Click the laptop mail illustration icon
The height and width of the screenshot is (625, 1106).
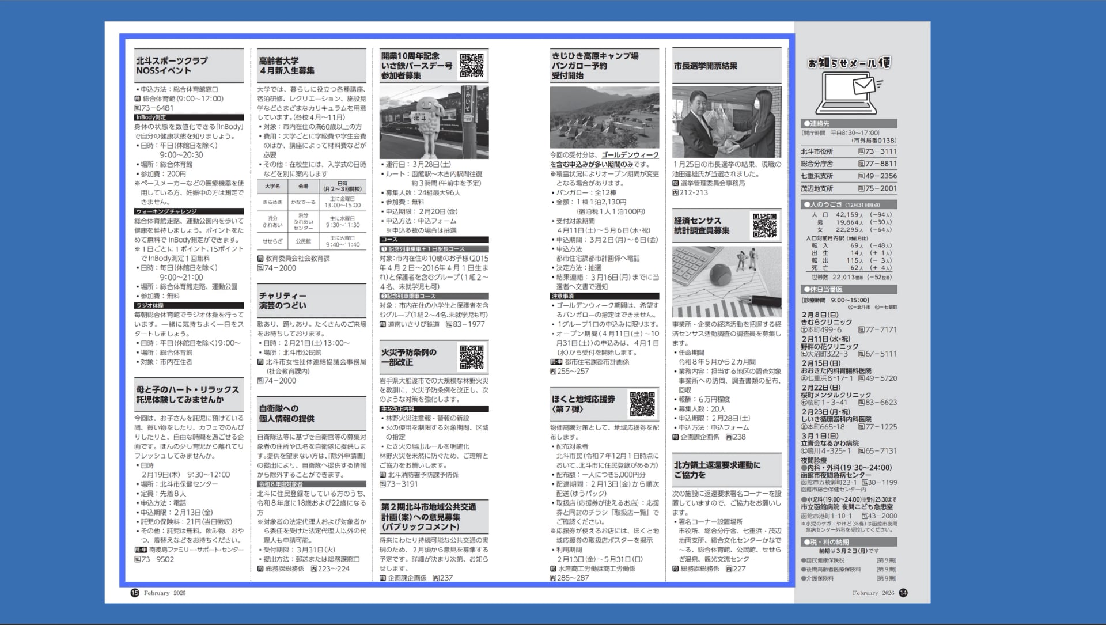tap(849, 93)
